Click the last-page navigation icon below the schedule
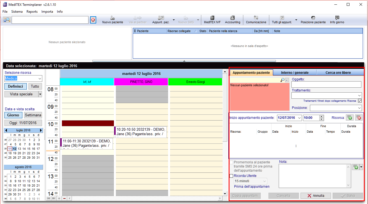Screen dimensions: 368x204 [x=54, y=198]
